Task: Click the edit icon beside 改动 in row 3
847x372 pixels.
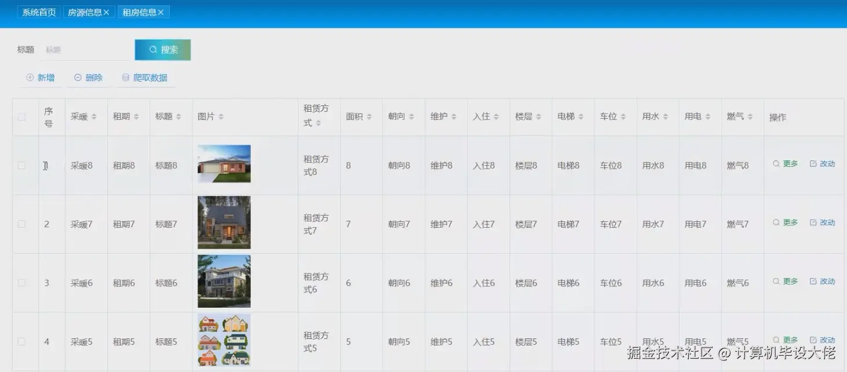Action: 813,281
